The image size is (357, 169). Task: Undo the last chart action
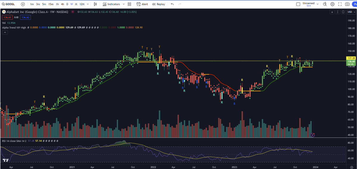pos(173,4)
